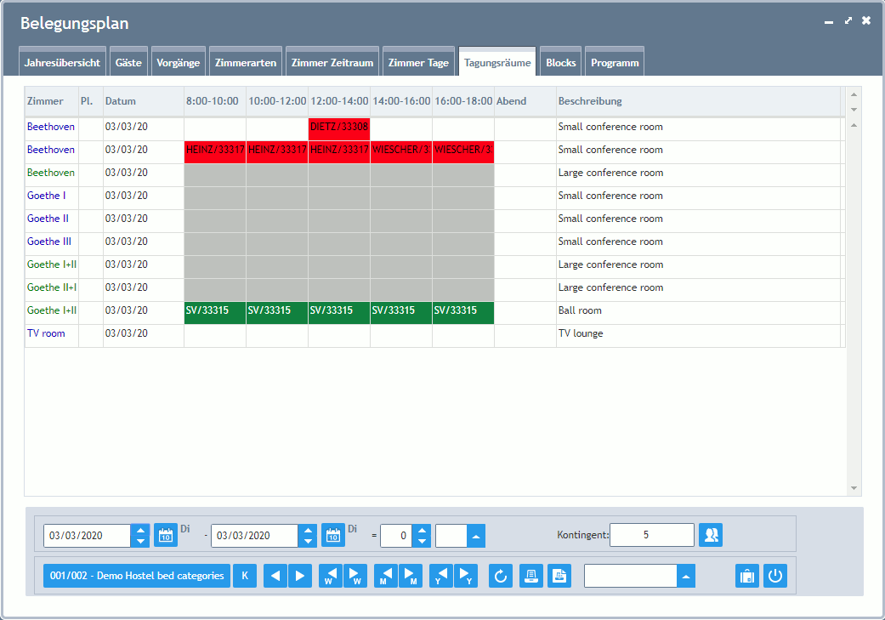This screenshot has height=620, width=885.
Task: Jump forward one year (Y right arrow)
Action: 466,576
